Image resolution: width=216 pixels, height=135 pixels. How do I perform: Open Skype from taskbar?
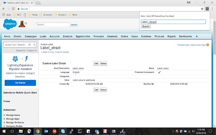tap(63, 131)
